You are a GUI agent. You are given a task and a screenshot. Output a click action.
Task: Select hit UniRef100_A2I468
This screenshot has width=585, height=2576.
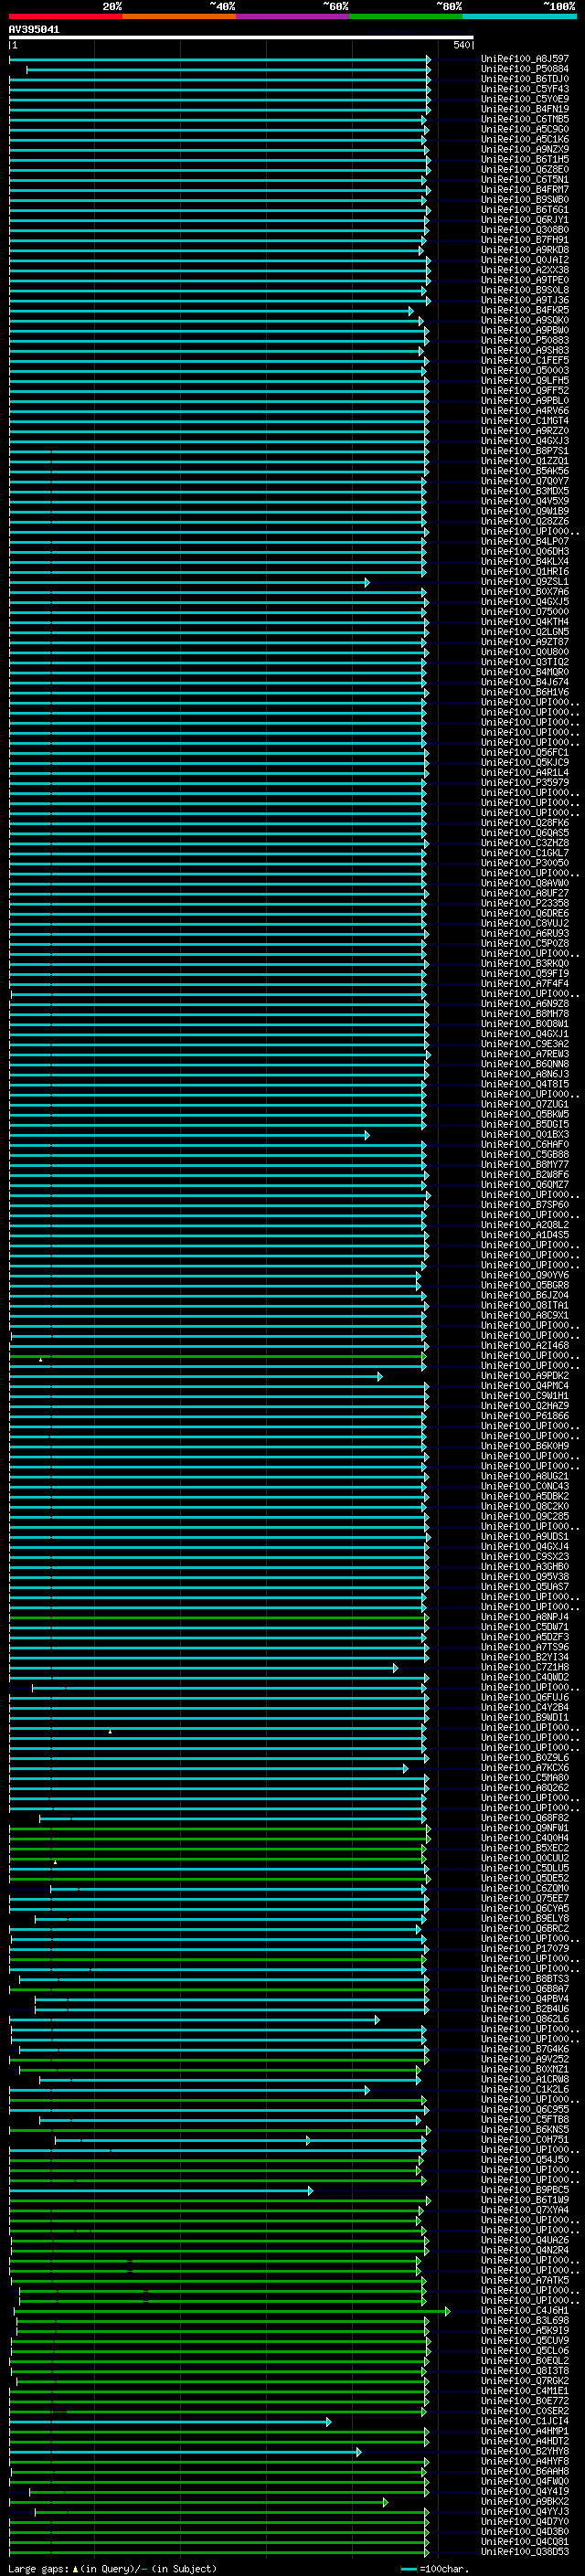pyautogui.click(x=524, y=1345)
